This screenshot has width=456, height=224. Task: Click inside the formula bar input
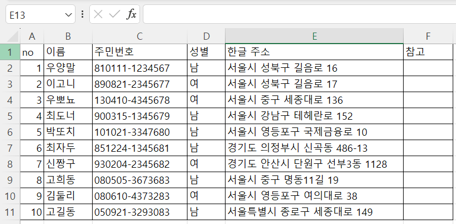(299, 14)
